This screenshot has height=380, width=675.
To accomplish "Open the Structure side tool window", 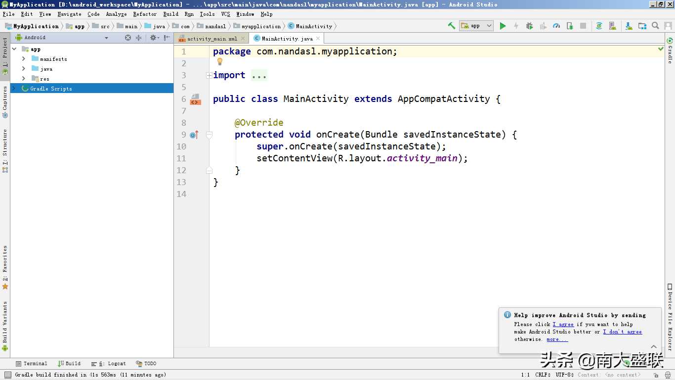I will tap(5, 151).
